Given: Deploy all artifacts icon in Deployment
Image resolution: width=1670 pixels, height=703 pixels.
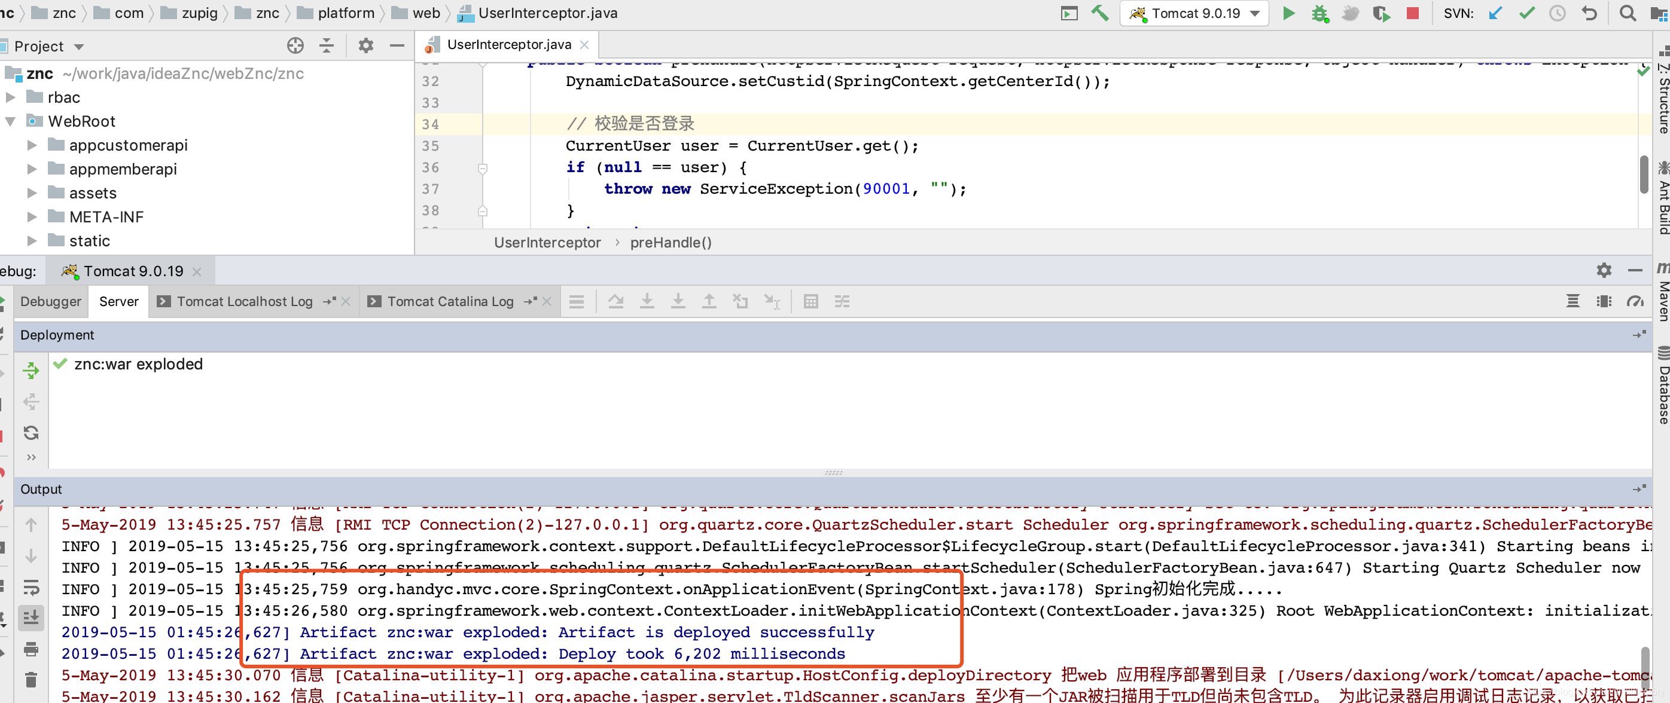Looking at the screenshot, I should point(31,371).
